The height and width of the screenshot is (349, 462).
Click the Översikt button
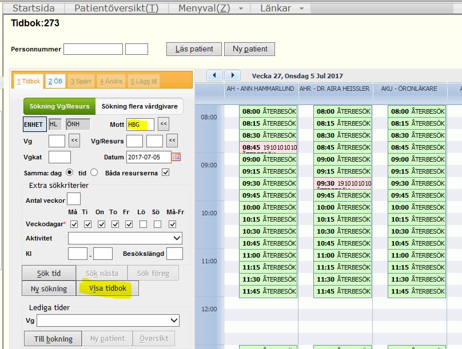pyautogui.click(x=154, y=339)
